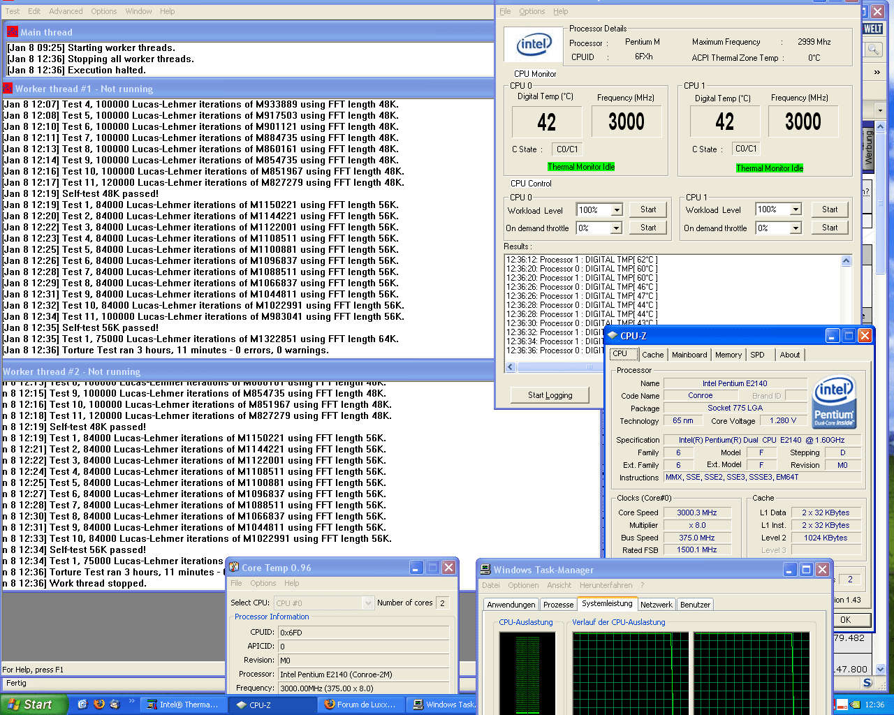This screenshot has height=715, width=894.
Task: Click the Intel logo in Thermal Analysis Tool
Action: click(534, 45)
